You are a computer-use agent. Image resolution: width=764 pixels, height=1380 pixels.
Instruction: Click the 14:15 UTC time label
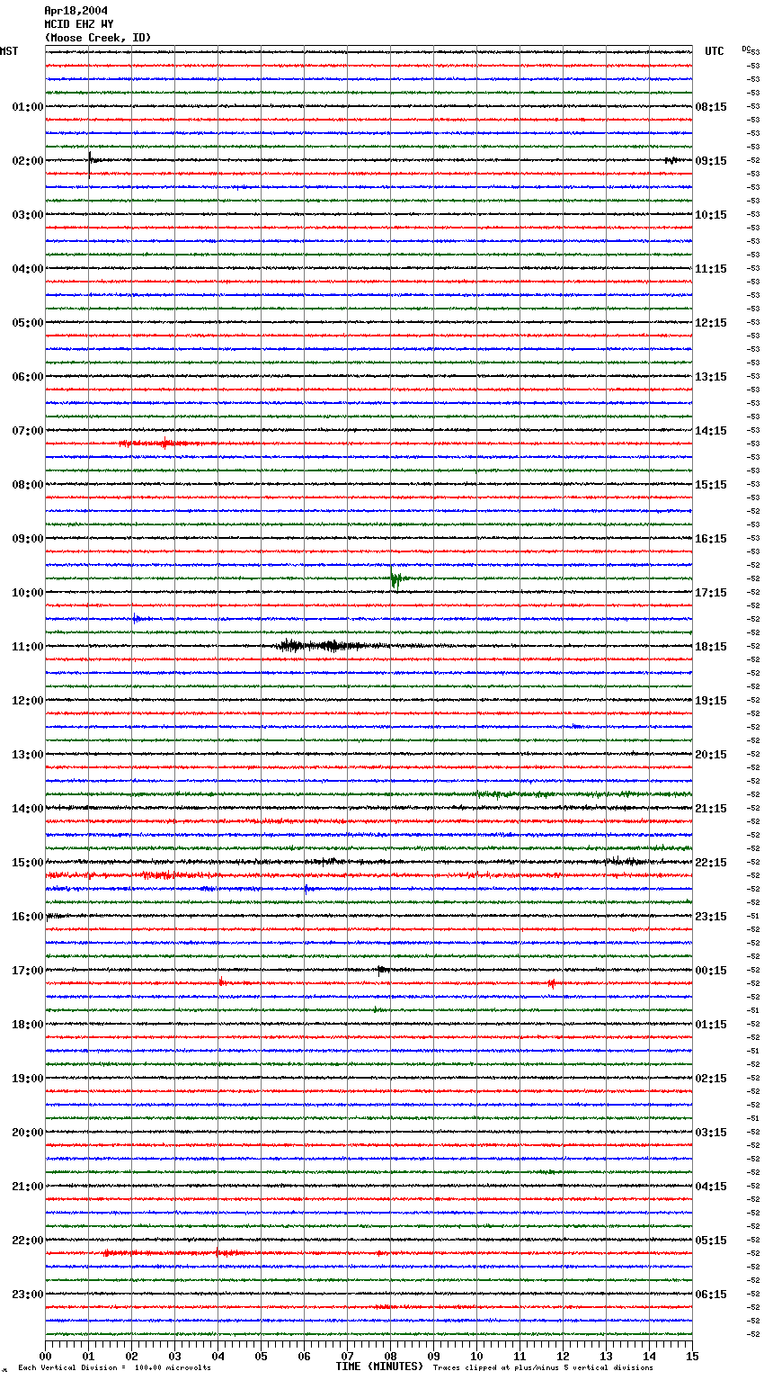pos(711,431)
